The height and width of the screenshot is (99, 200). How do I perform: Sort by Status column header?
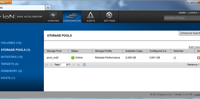[x=80, y=51]
